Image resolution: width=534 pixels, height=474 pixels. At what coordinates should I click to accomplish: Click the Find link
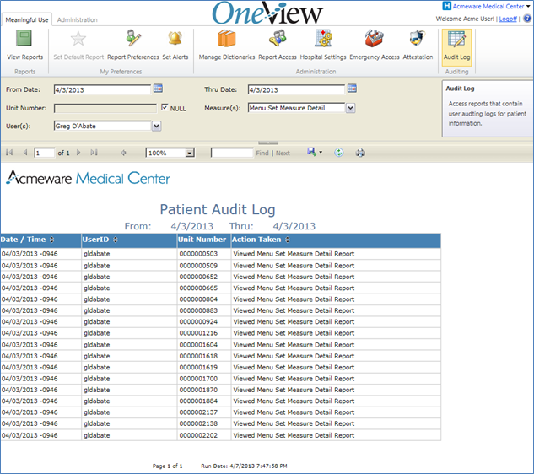(x=262, y=154)
